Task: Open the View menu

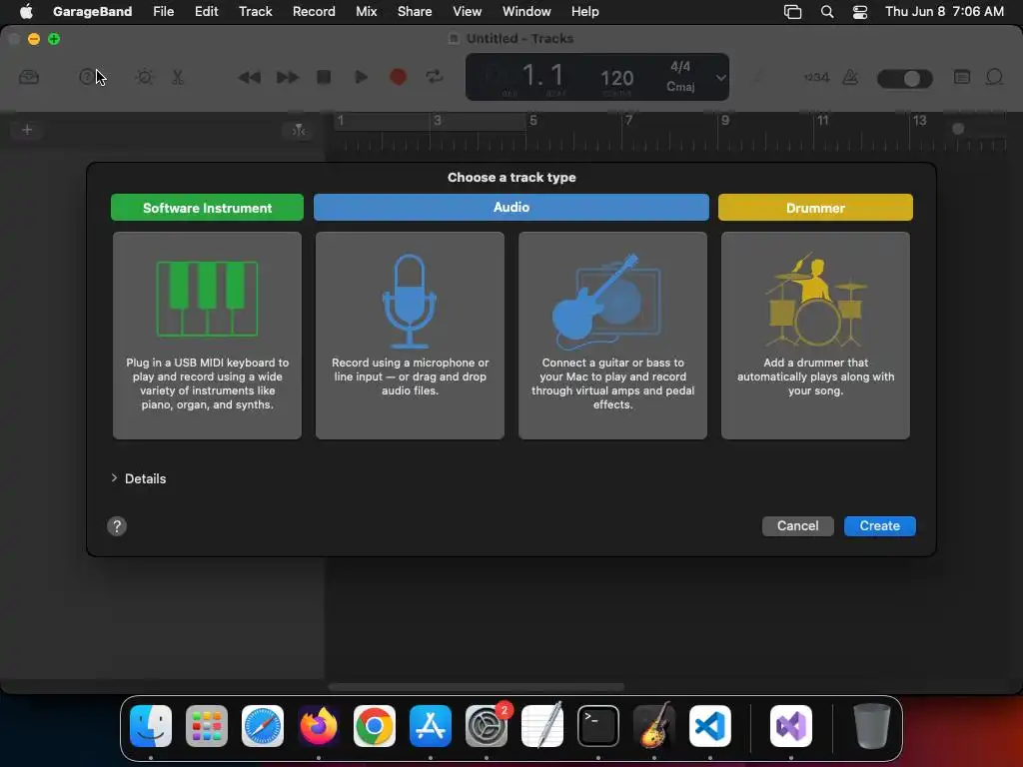Action: (x=468, y=11)
